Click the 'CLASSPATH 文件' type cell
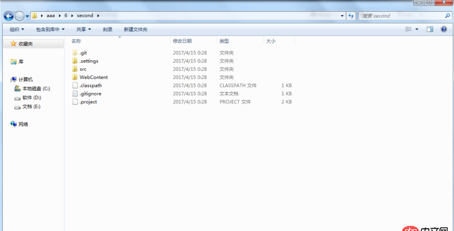 pyautogui.click(x=238, y=86)
